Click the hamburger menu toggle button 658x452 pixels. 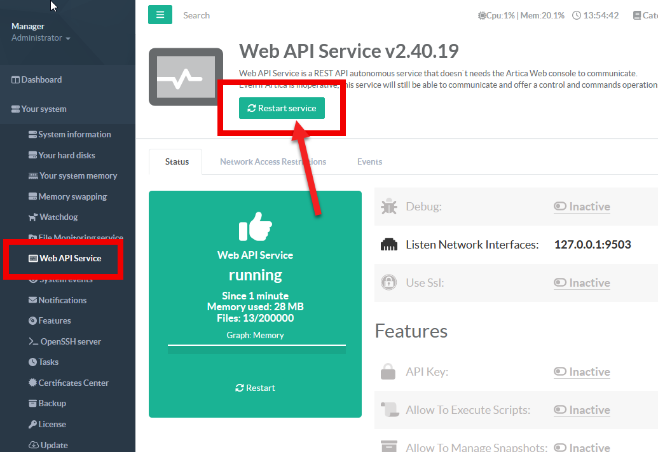pyautogui.click(x=160, y=15)
